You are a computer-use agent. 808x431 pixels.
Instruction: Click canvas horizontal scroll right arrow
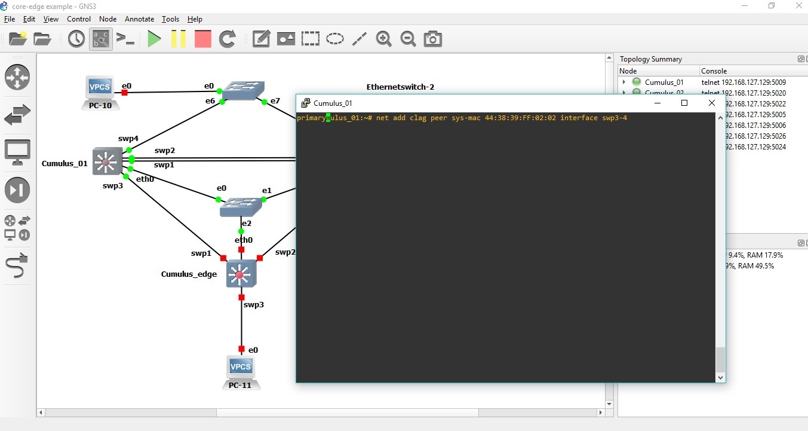(601, 412)
